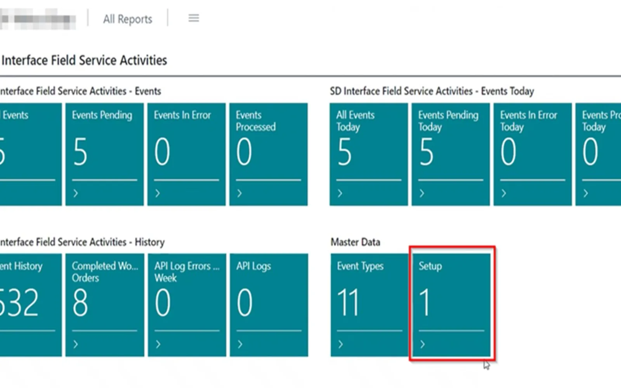Open the API Log Errors Week tile
This screenshot has width=621, height=388.
coord(187,305)
